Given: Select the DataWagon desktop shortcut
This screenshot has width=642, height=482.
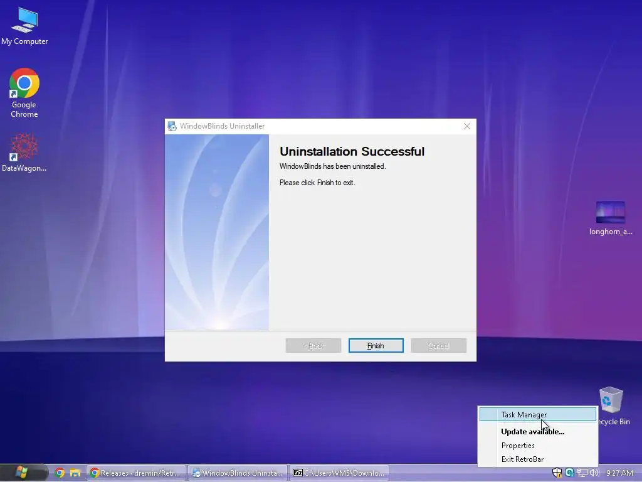Looking at the screenshot, I should (24, 153).
